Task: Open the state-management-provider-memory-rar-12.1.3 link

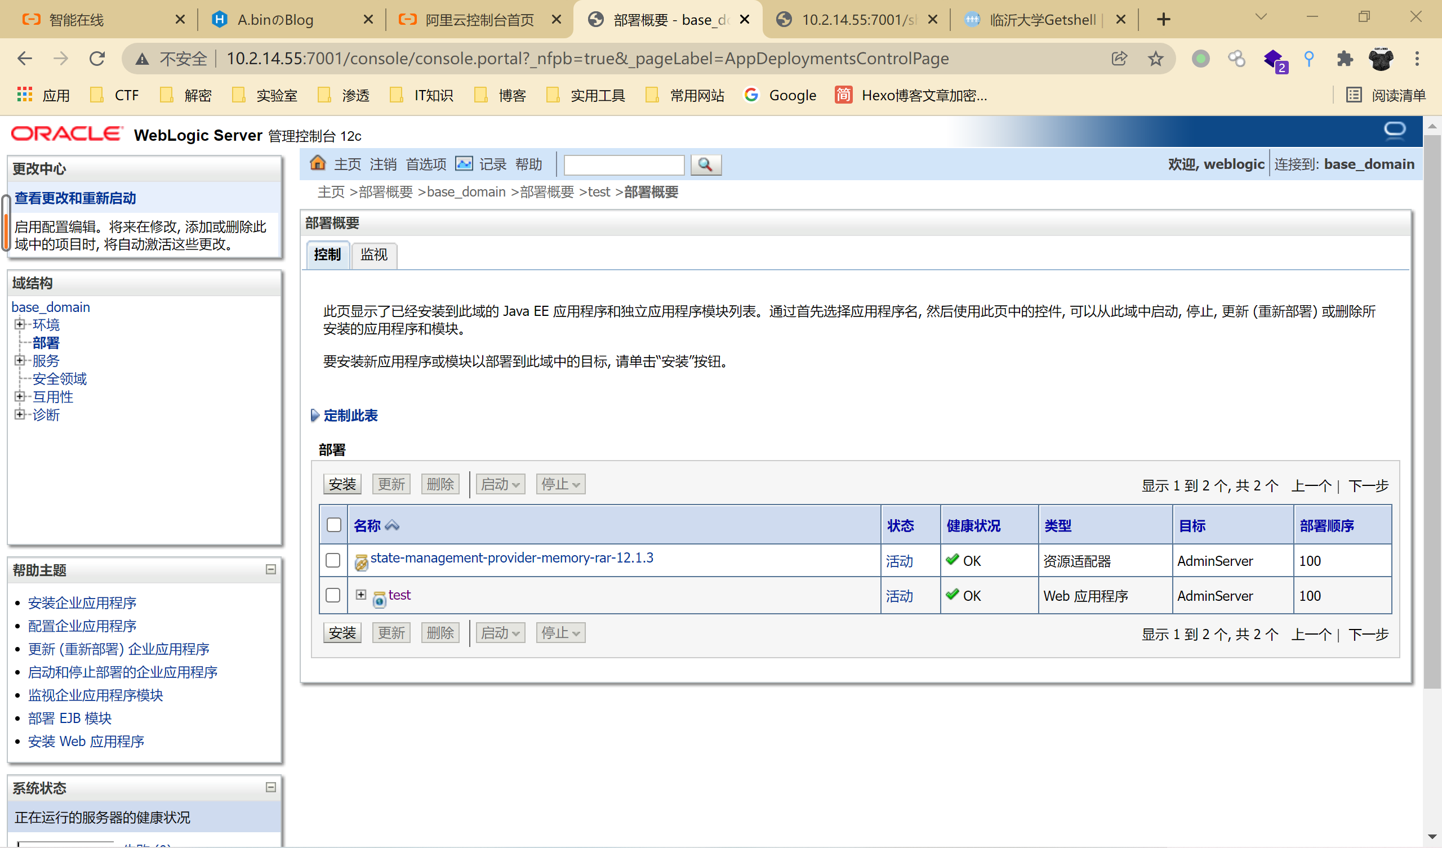Action: pos(511,558)
